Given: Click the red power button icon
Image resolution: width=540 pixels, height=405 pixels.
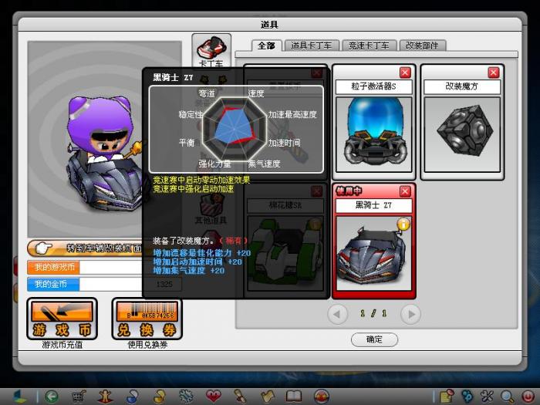Looking at the screenshot, I should pos(528,397).
